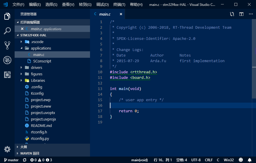Open project.ewp in the explorer
This screenshot has width=256, height=163.
(x=52, y=100)
